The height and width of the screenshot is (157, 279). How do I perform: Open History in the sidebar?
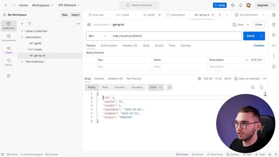click(x=9, y=62)
